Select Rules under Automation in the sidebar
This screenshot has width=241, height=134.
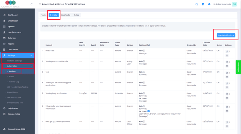(12, 77)
